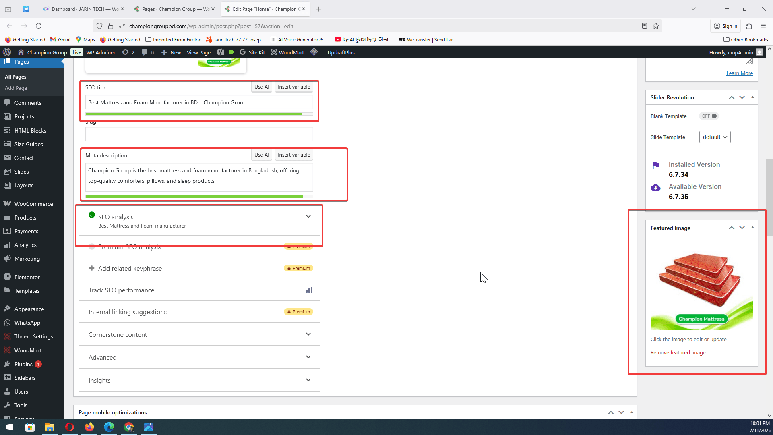The image size is (773, 435).
Task: Open Elementor from the sidebar
Action: (27, 277)
